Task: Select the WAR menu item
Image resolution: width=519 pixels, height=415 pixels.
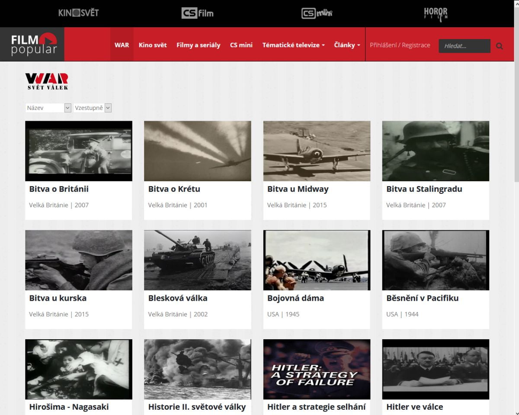Action: [122, 45]
